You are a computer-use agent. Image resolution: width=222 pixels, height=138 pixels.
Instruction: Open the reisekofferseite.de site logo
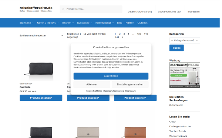pyautogui.click(x=36, y=8)
